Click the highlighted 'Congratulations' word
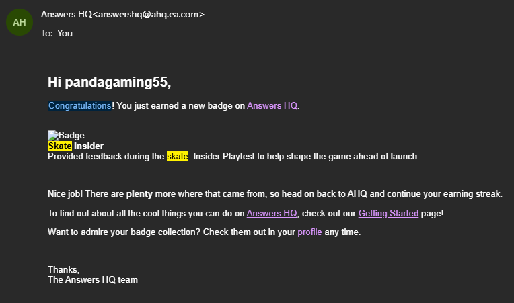 pos(79,105)
